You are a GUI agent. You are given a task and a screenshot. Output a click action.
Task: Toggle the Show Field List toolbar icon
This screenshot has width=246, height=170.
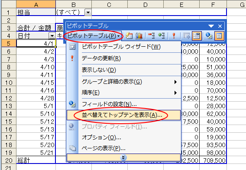pyautogui.click(x=219, y=36)
